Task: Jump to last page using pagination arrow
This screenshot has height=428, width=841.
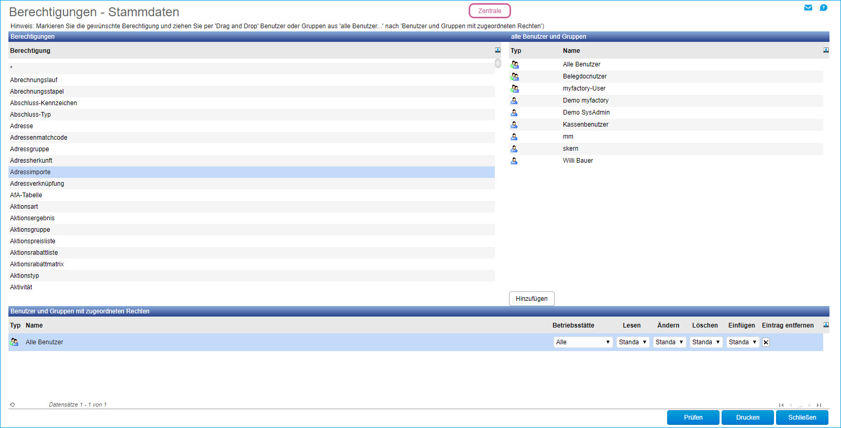Action: click(819, 405)
